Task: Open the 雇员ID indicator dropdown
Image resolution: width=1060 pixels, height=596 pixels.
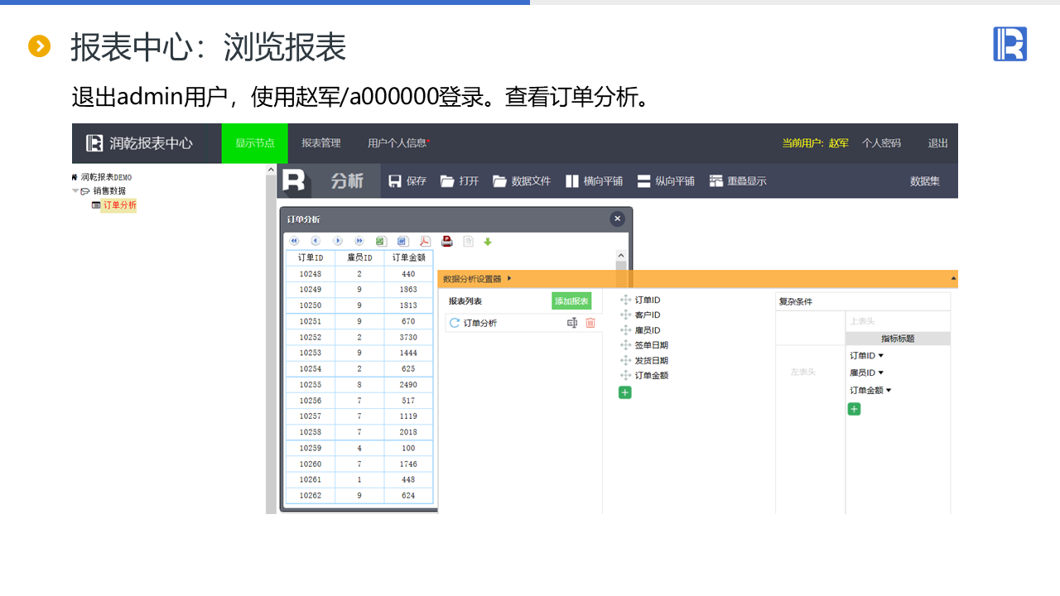Action: click(881, 373)
